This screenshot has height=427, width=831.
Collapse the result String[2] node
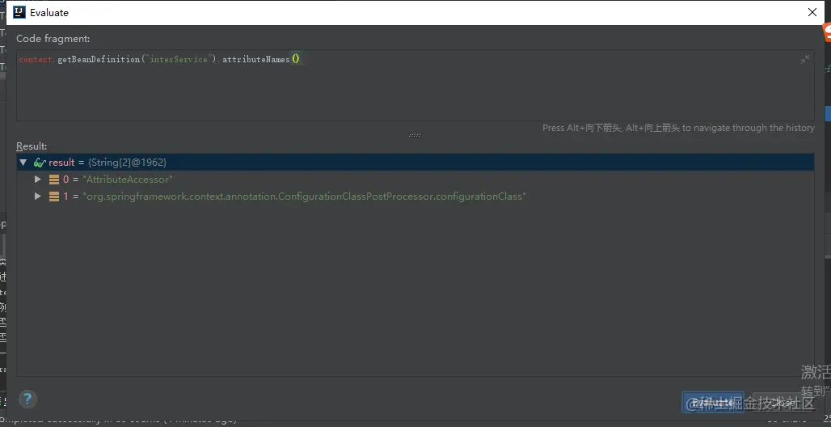click(x=23, y=163)
